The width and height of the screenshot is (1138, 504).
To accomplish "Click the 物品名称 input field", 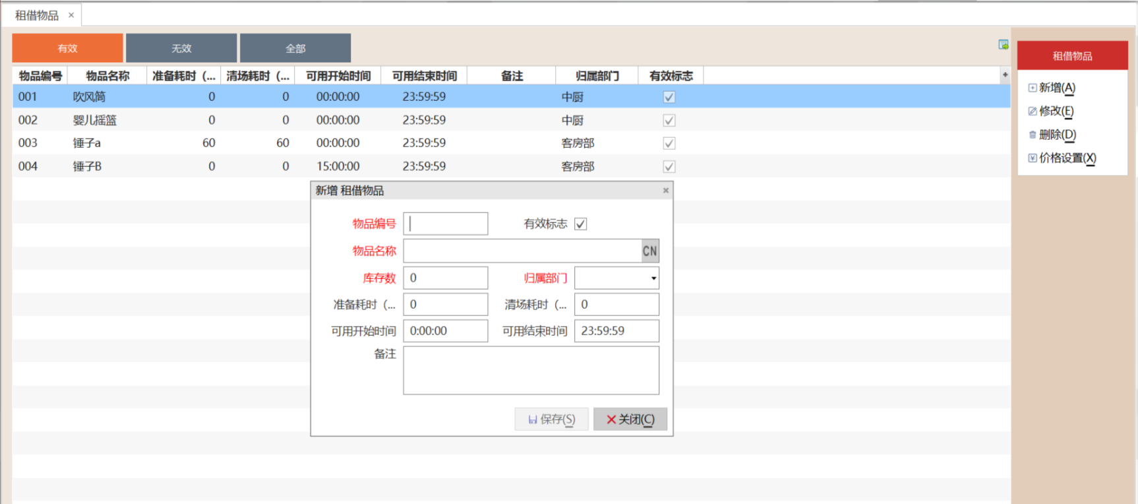I will 522,251.
